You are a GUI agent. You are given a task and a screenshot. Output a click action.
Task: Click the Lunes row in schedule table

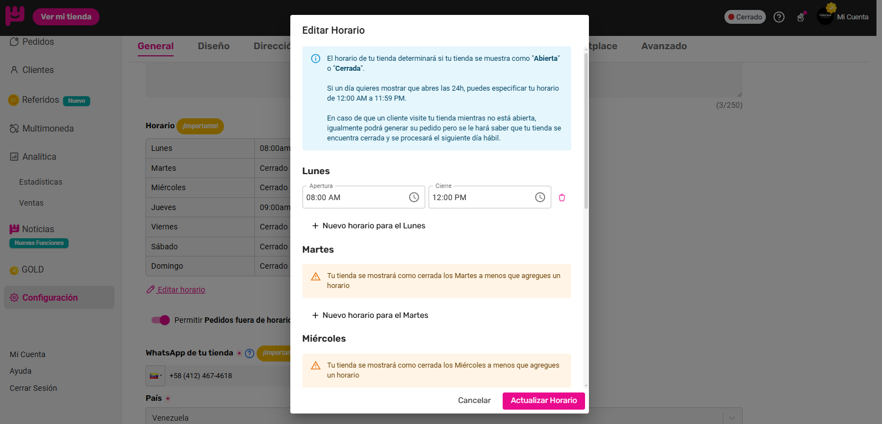click(218, 148)
